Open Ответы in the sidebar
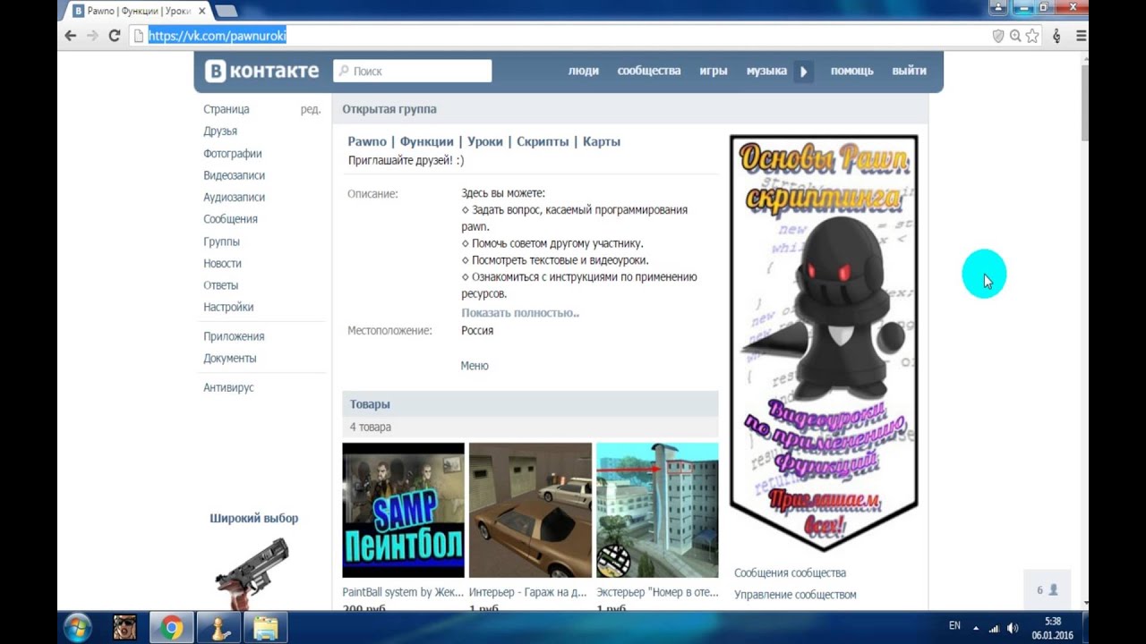 pyautogui.click(x=220, y=285)
